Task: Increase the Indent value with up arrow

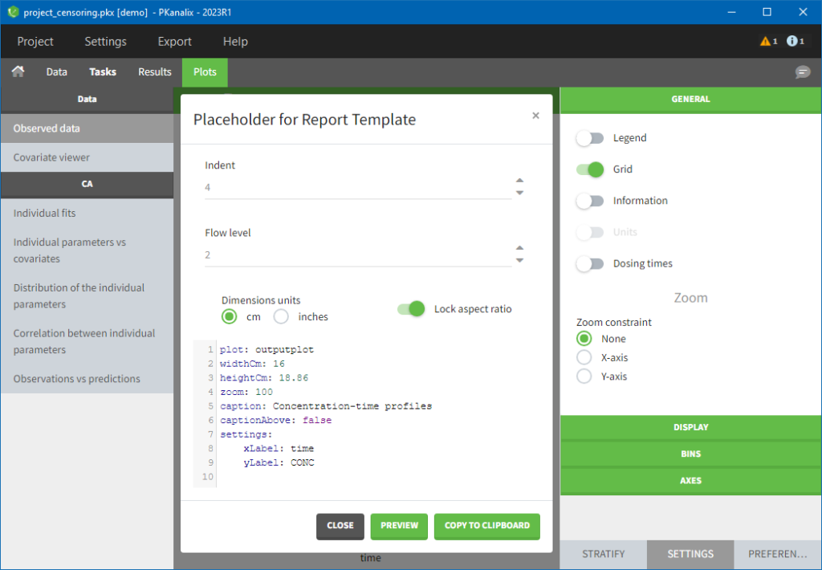Action: pos(519,181)
